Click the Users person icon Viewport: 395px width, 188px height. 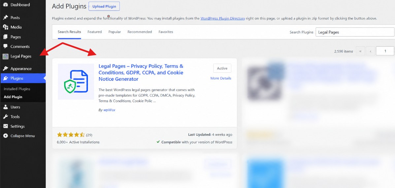[5, 107]
